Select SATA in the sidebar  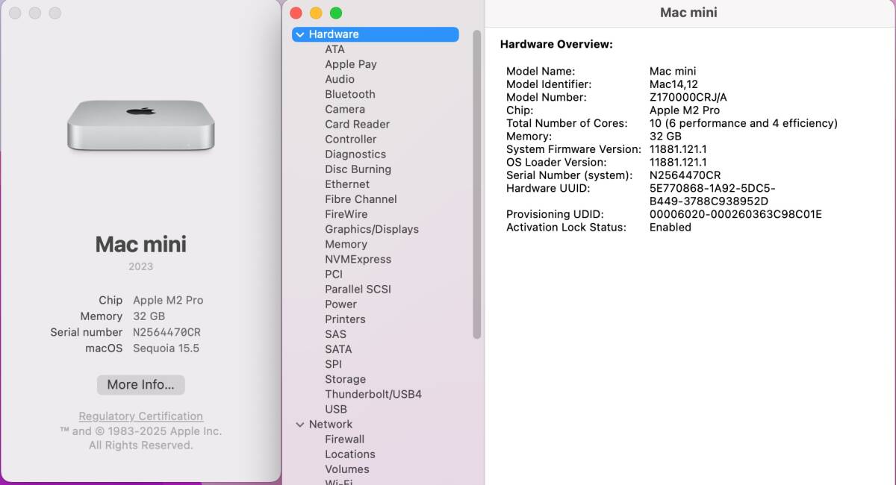pos(338,348)
